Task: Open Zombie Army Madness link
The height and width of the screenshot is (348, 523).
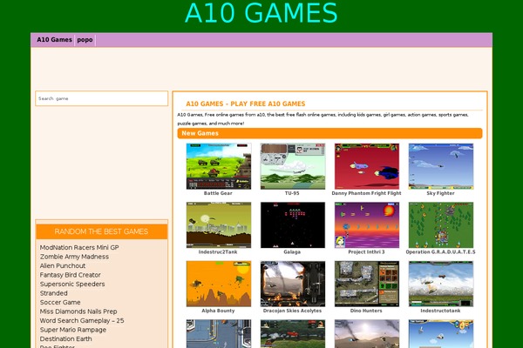Action: point(74,257)
